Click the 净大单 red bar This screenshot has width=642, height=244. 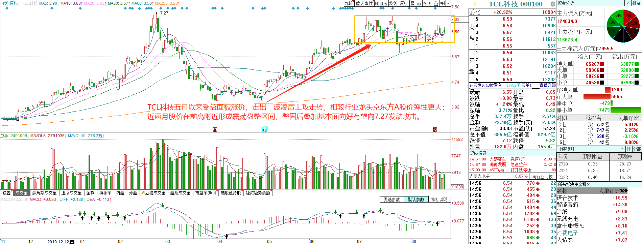point(597,97)
